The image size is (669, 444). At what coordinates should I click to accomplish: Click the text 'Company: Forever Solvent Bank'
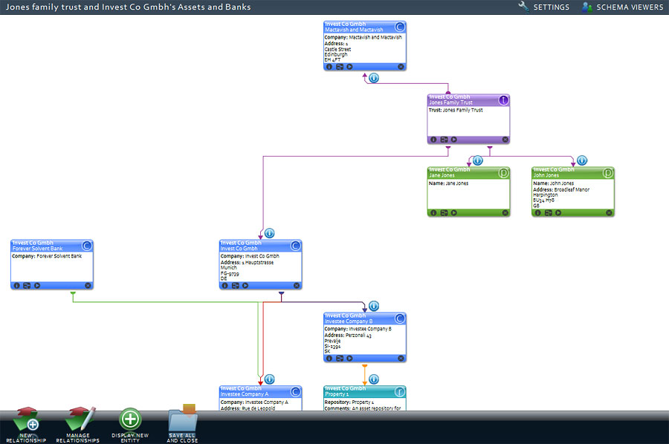click(x=47, y=256)
